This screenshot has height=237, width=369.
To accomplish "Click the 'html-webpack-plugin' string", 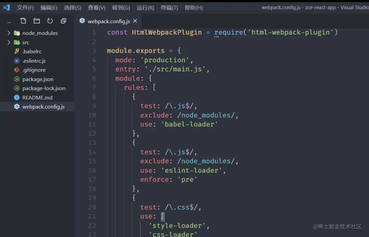I will 291,32.
